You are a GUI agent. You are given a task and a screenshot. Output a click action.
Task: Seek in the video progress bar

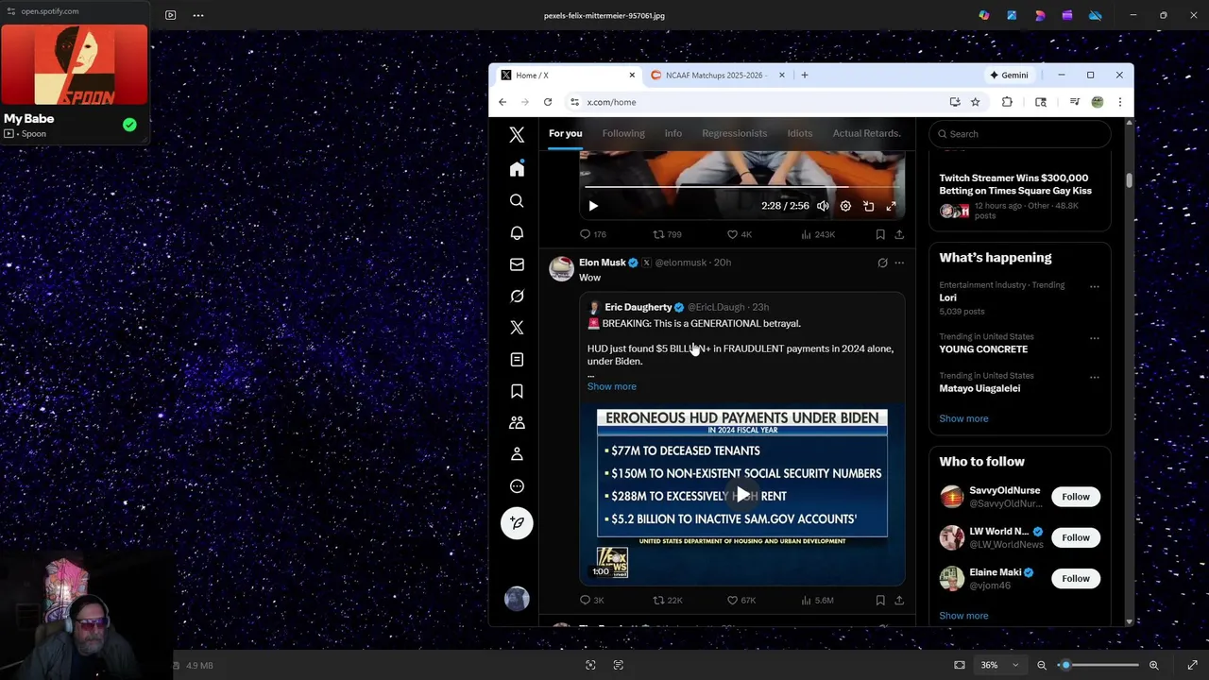click(742, 188)
